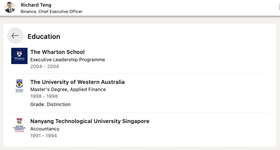The height and width of the screenshot is (150, 280).
Task: Click Richard Teng's profile photo
Action: pos(10,7)
